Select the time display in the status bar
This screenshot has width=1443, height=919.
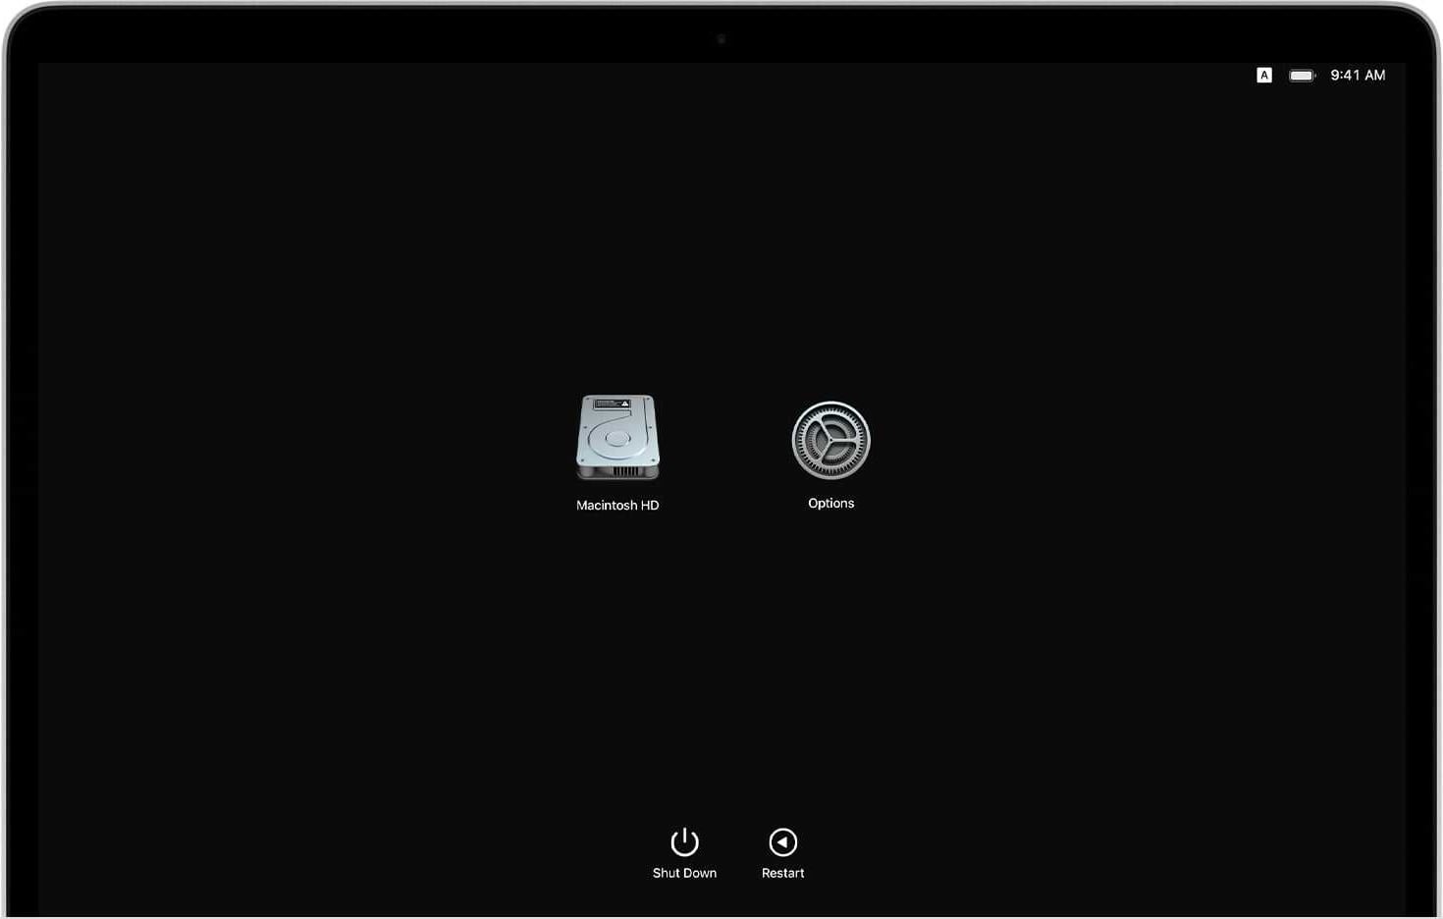tap(1358, 76)
